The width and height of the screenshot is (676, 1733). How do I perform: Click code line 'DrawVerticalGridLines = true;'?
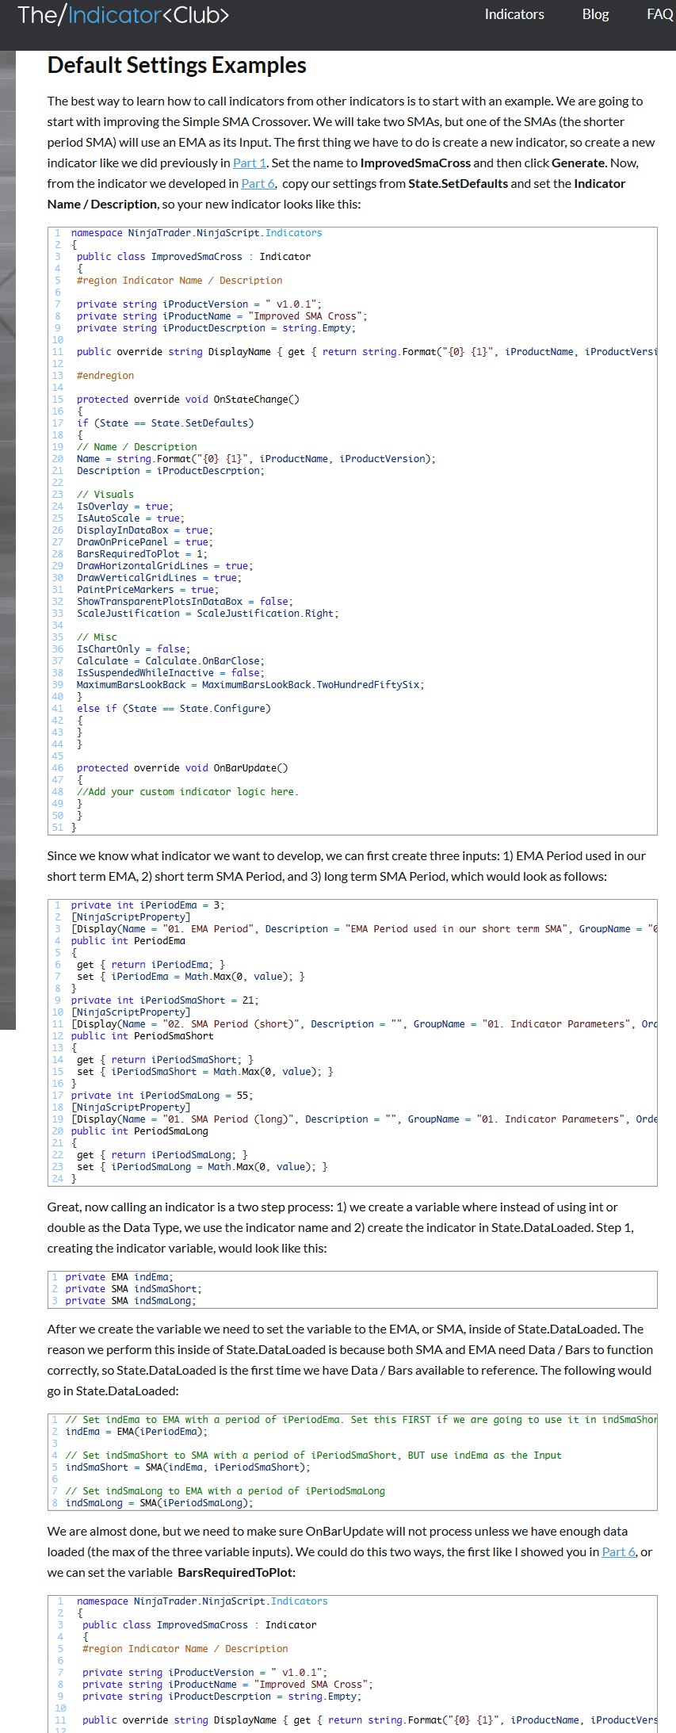point(159,578)
